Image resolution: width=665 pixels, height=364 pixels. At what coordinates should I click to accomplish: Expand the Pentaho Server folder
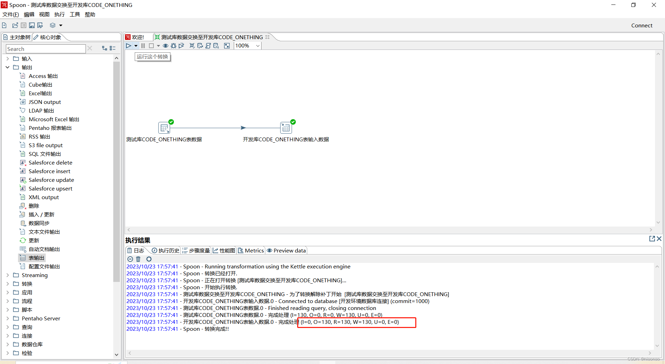click(x=8, y=318)
